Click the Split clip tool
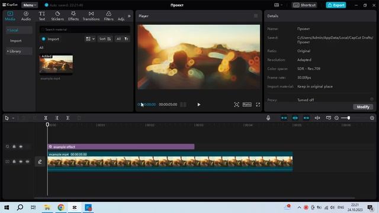379x213 pixels. point(46,118)
